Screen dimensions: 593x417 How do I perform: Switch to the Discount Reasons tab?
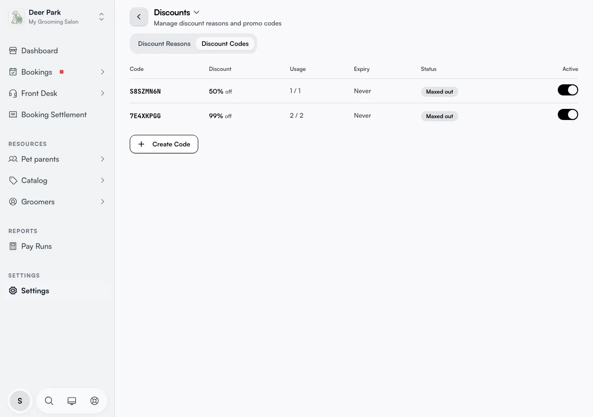click(x=164, y=44)
